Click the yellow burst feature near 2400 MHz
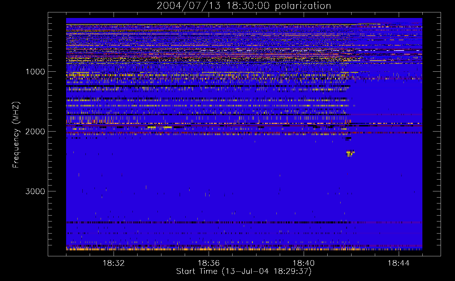 coord(350,153)
